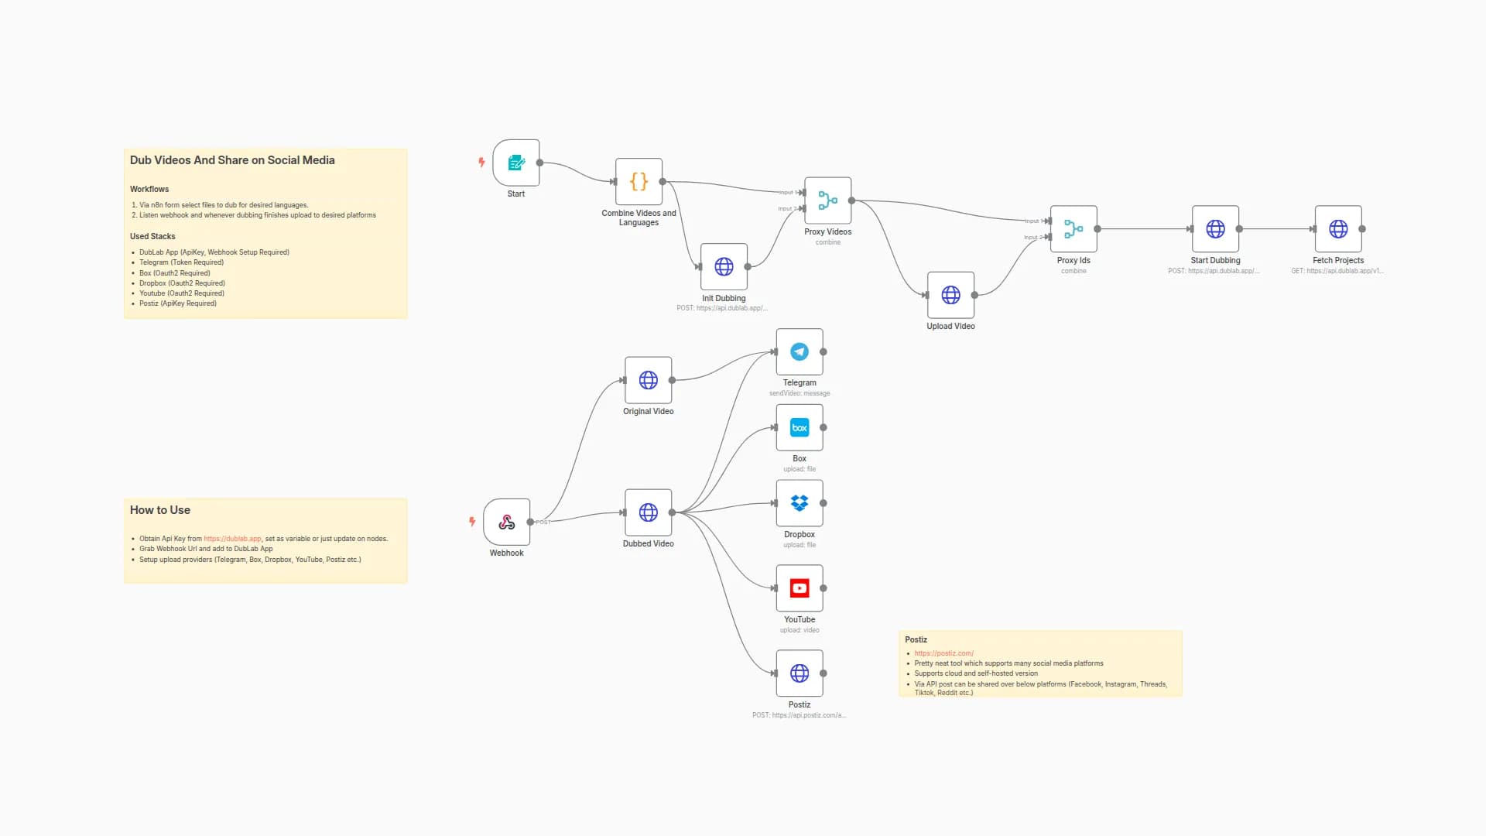Select the Init Dubbing HTTP request node
The image size is (1486, 836).
click(724, 266)
